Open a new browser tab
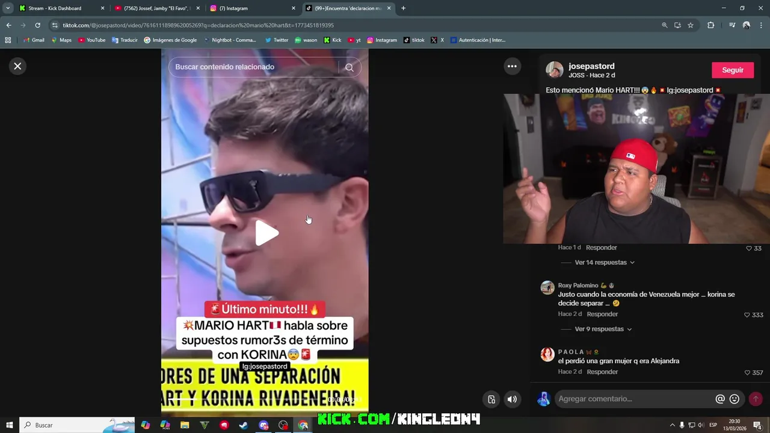The image size is (770, 433). [403, 8]
